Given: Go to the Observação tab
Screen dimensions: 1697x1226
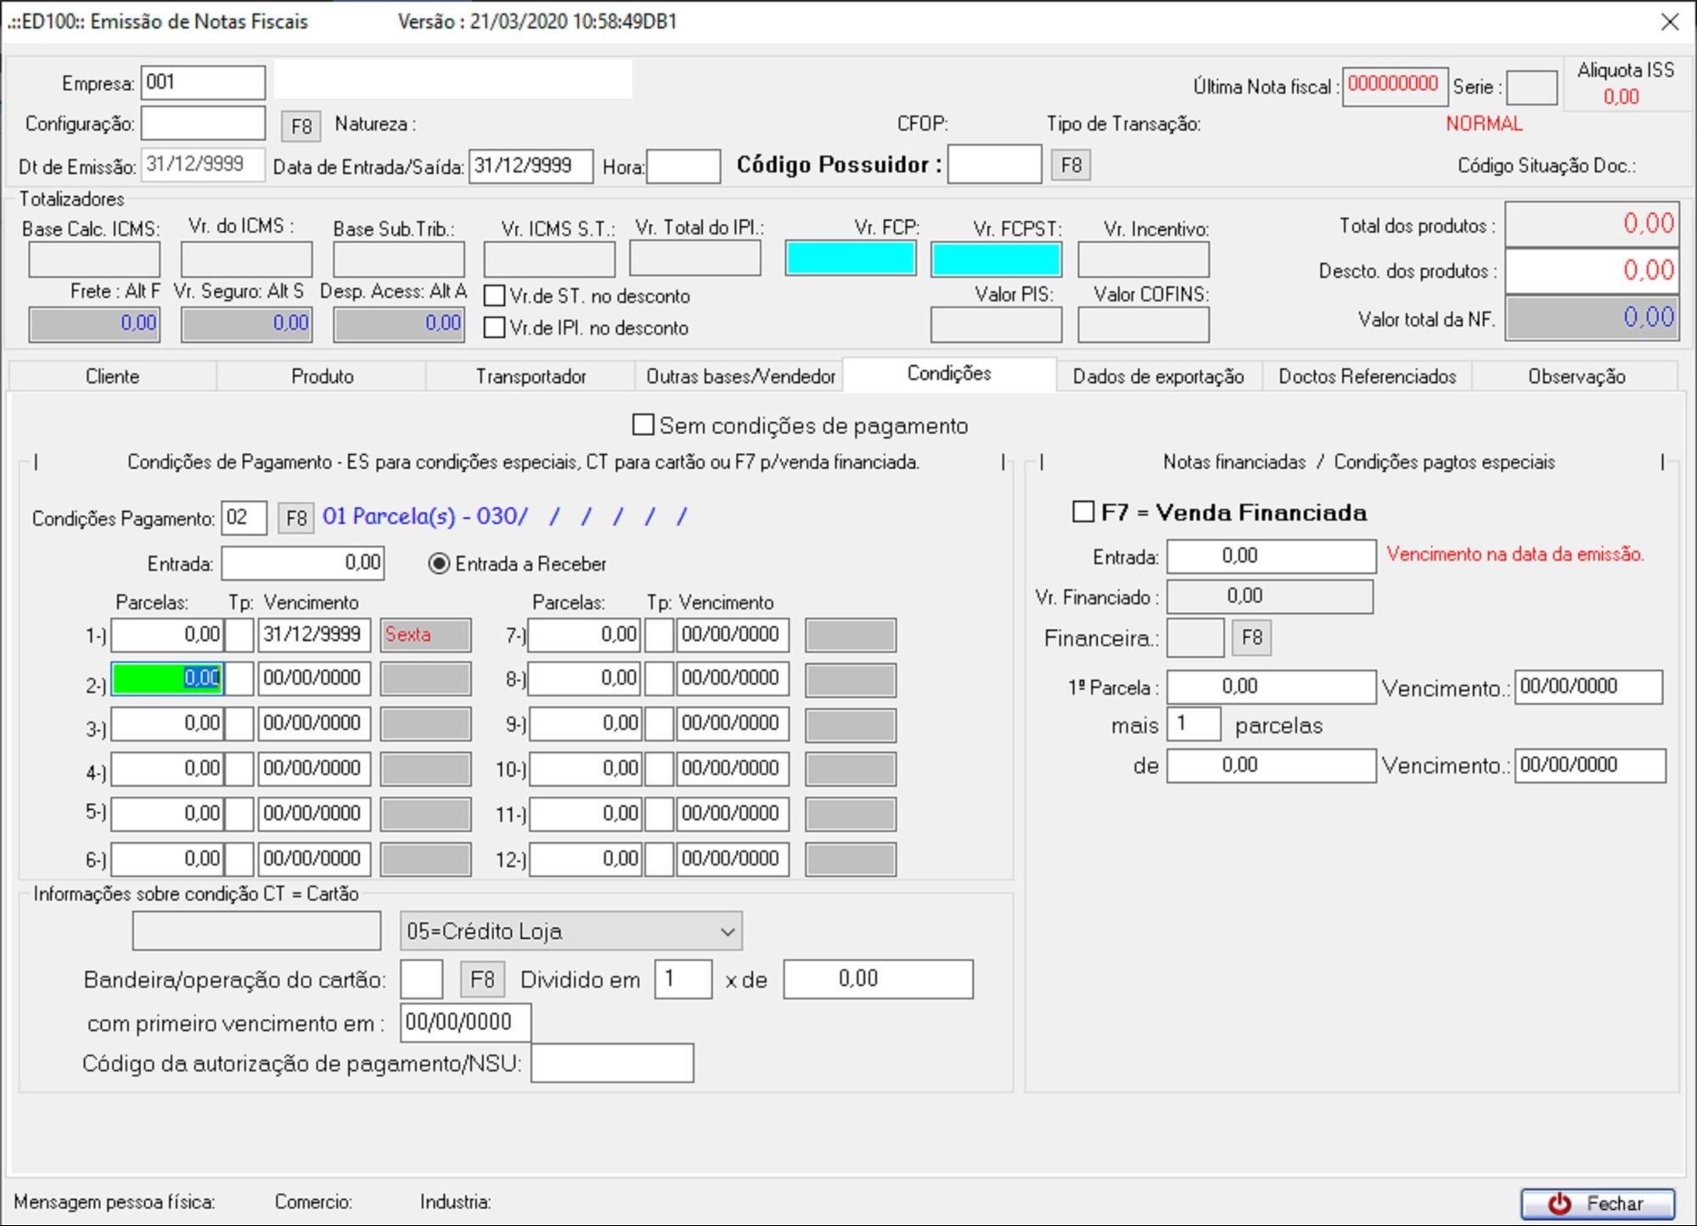Looking at the screenshot, I should (x=1576, y=376).
